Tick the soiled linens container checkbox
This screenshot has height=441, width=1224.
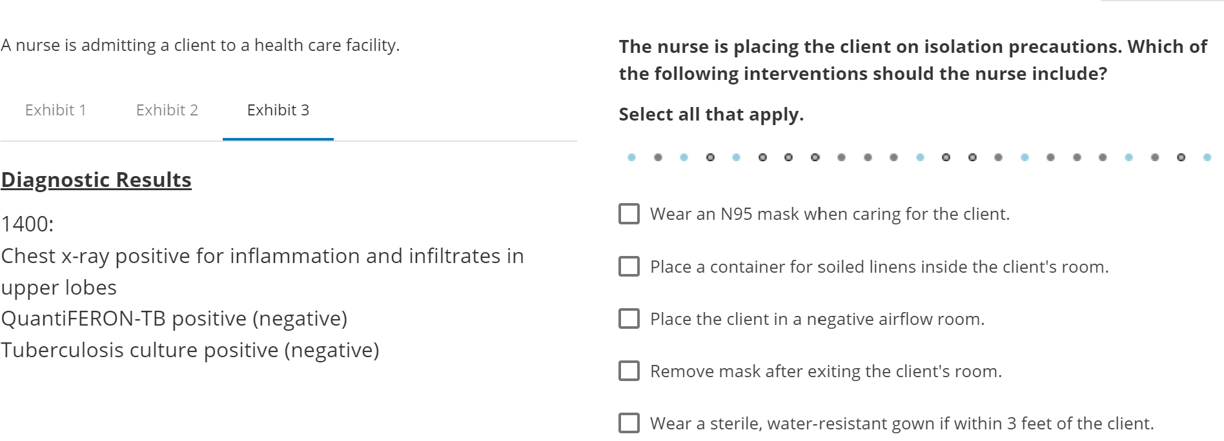coord(629,266)
